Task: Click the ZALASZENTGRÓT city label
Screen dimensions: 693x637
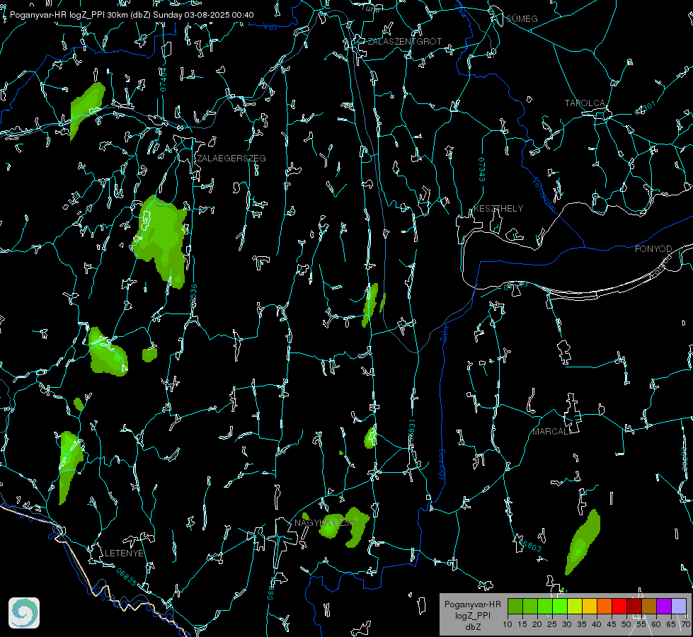Action: click(404, 42)
